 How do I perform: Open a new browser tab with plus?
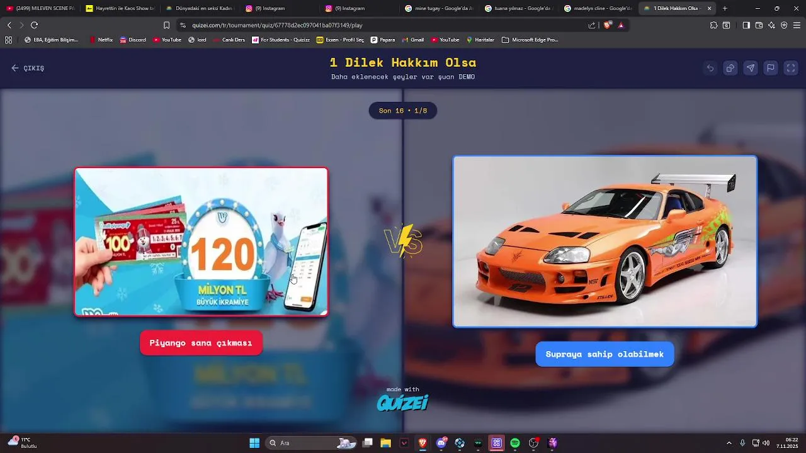pos(725,8)
